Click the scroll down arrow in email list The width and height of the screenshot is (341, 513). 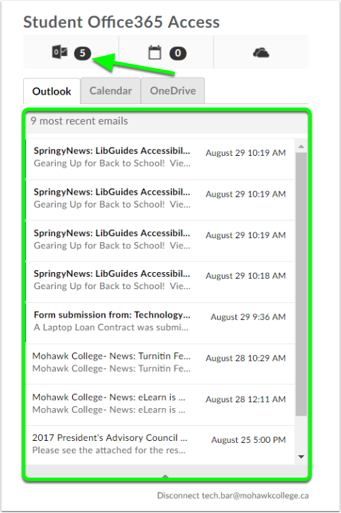pos(301,457)
